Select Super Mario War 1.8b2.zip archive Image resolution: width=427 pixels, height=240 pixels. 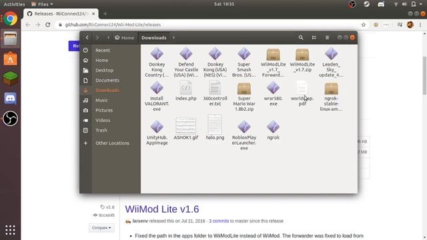[244, 96]
